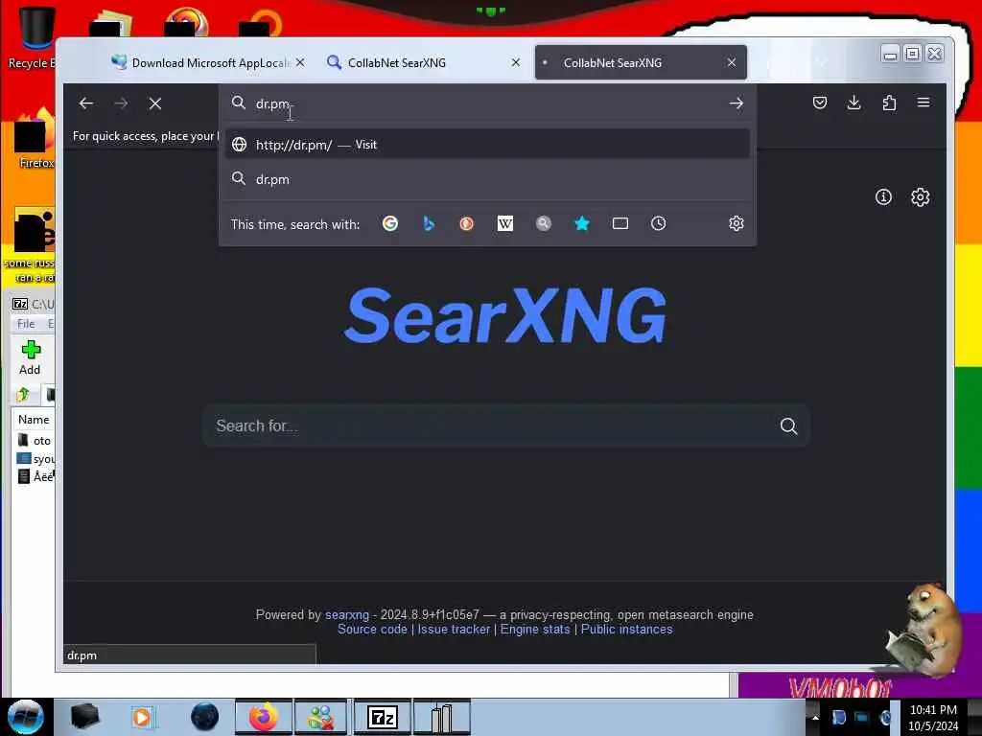The image size is (982, 736).
Task: Open search settings gear in dropdown
Action: tap(736, 223)
